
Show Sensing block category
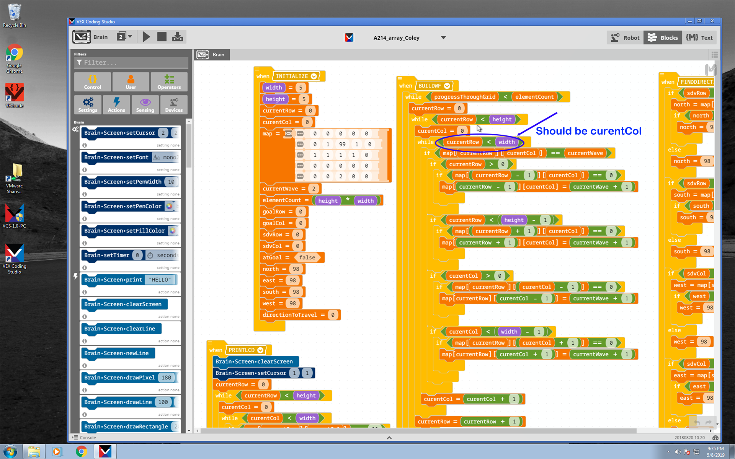pos(145,105)
